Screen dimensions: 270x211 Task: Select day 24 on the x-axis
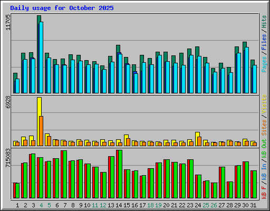(x=198, y=205)
